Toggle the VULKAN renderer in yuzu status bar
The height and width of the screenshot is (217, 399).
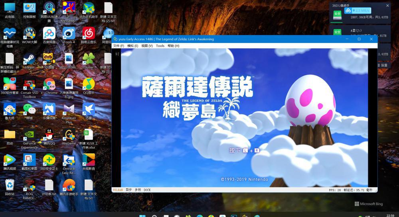118,190
